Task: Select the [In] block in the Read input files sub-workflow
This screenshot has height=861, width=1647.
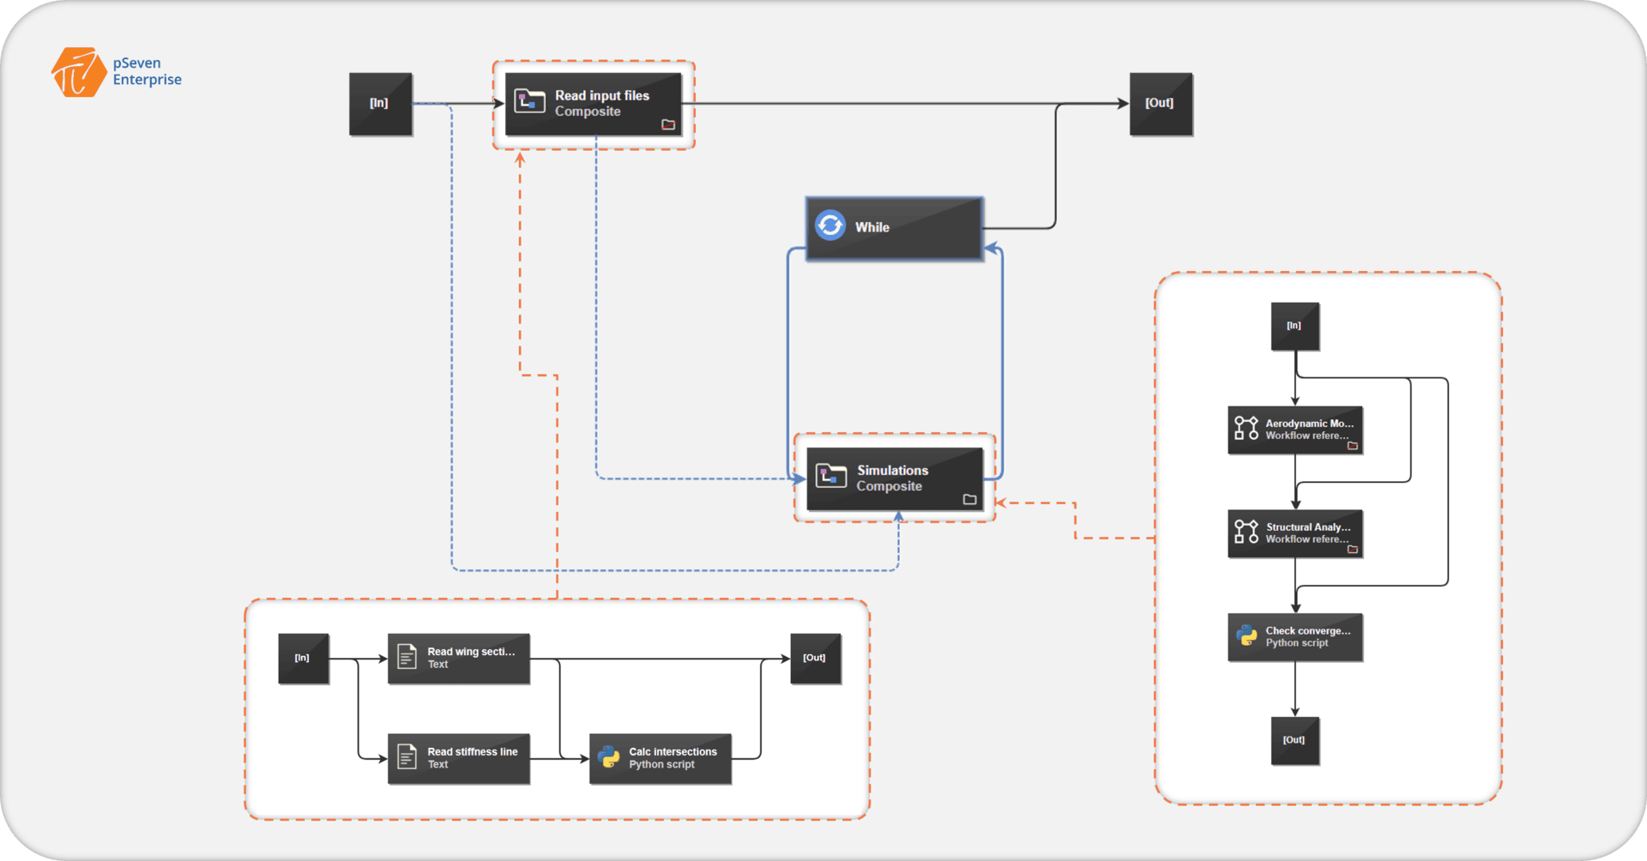Action: (304, 659)
